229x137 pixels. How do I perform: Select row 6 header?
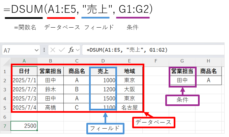pos(5,117)
